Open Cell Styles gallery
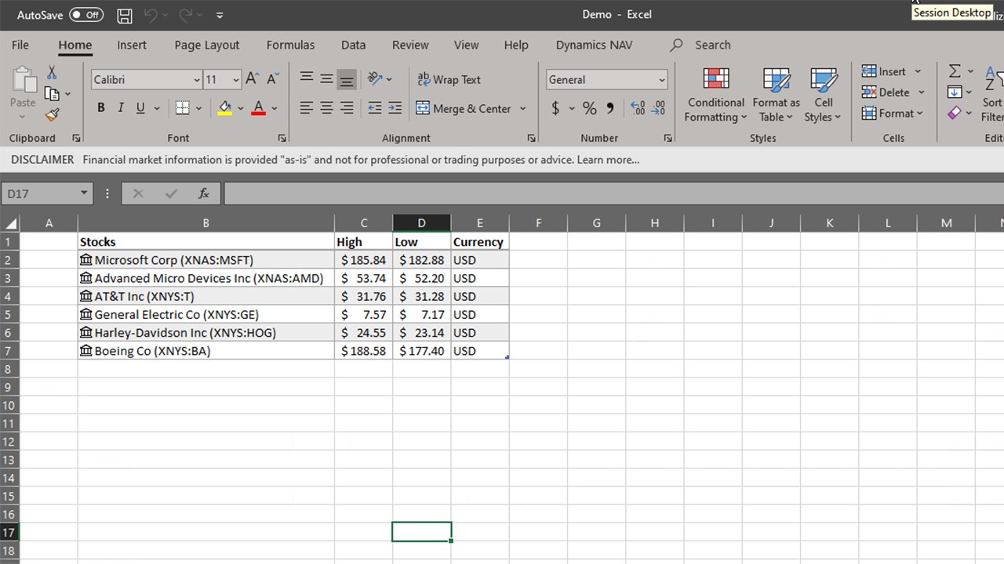 pyautogui.click(x=823, y=95)
